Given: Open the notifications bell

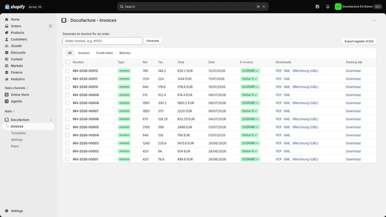Looking at the screenshot, I should [328, 7].
